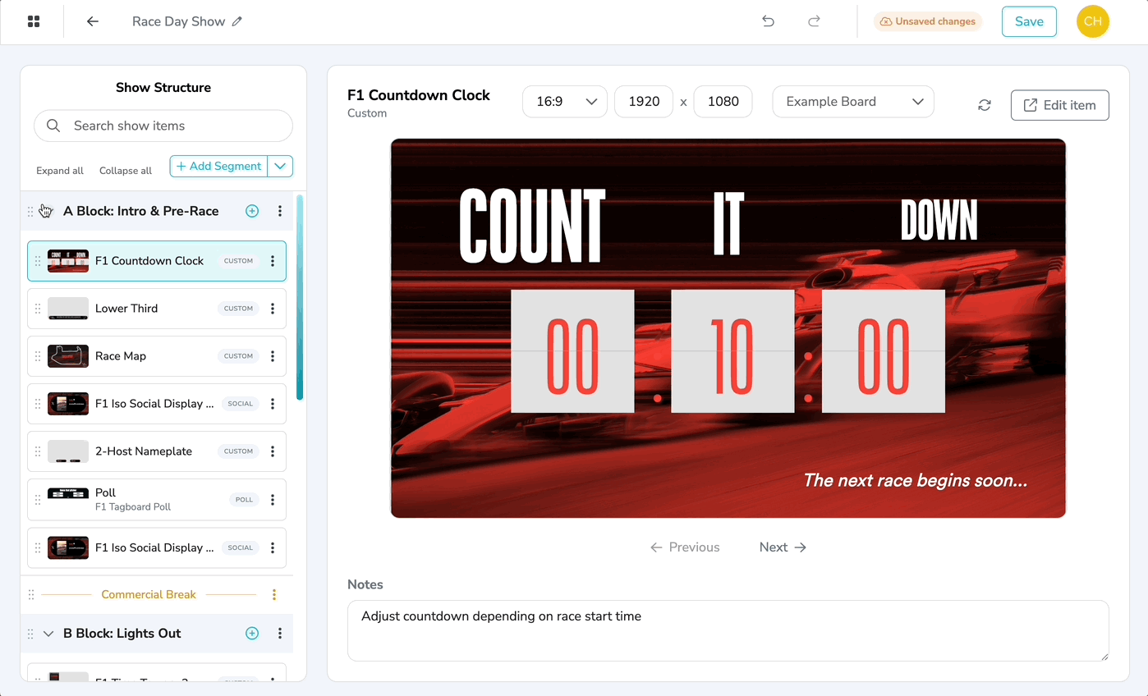
Task: Open the CH user avatar menu
Action: tap(1093, 21)
